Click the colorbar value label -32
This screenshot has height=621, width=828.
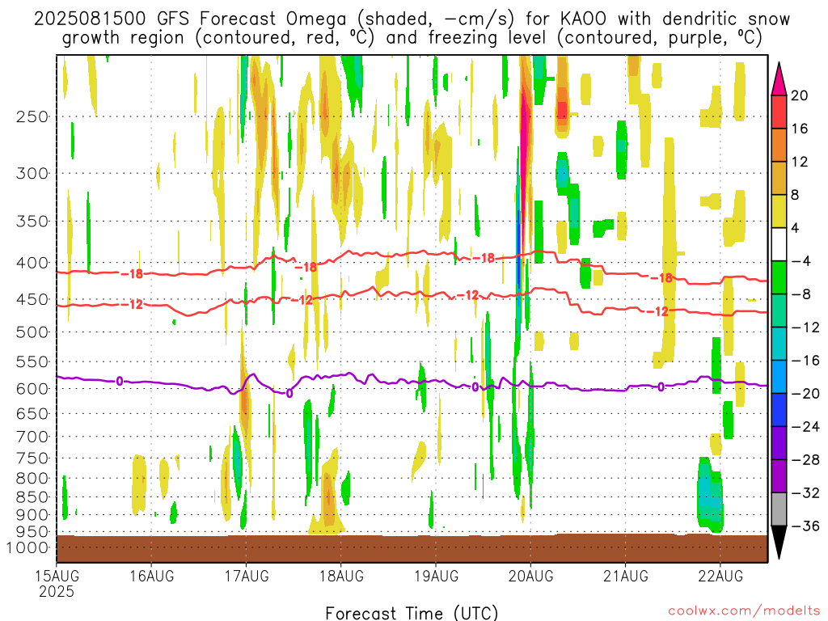(805, 492)
